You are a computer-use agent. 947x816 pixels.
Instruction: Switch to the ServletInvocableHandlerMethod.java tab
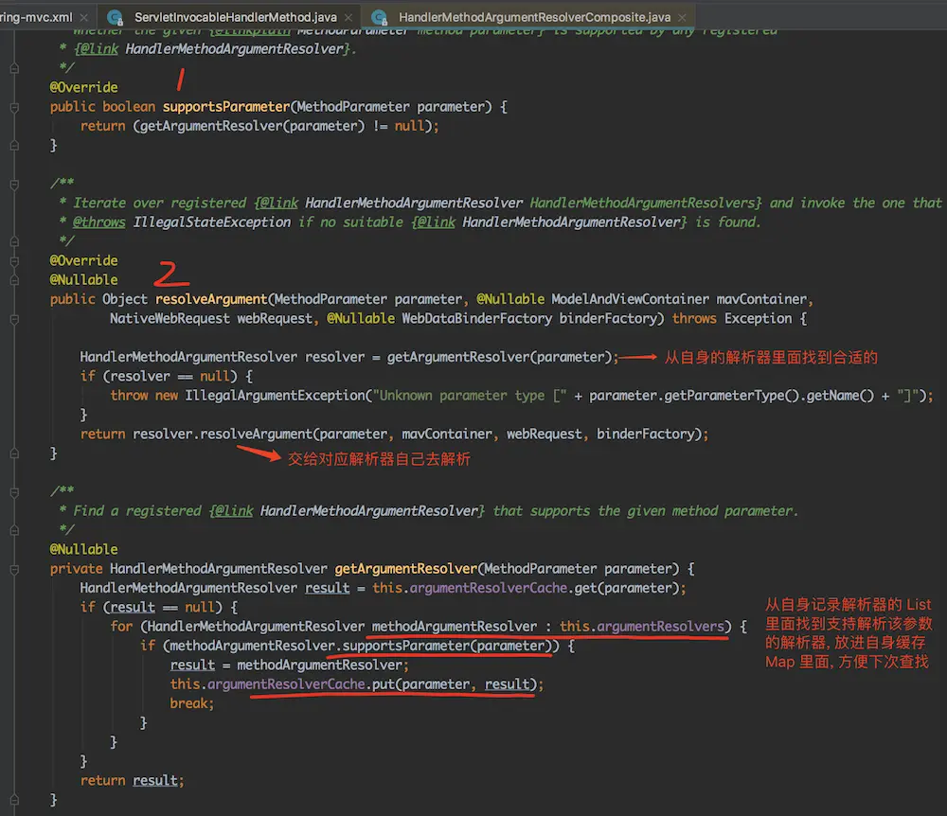pyautogui.click(x=239, y=17)
